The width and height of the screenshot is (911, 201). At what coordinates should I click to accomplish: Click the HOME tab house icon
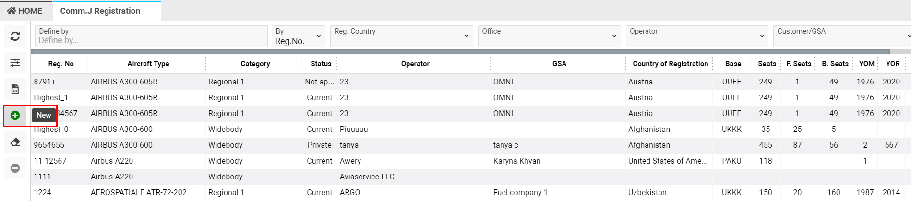tap(12, 11)
